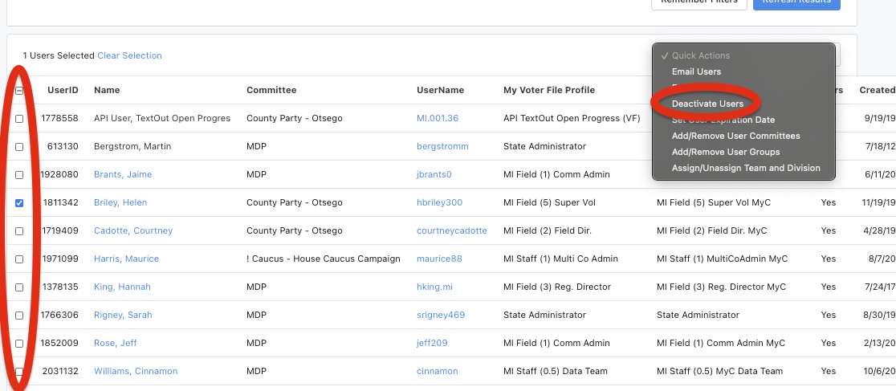Click 'MI Field (5) Super Vol MyC' cell
This screenshot has height=391, width=896.
coord(714,202)
